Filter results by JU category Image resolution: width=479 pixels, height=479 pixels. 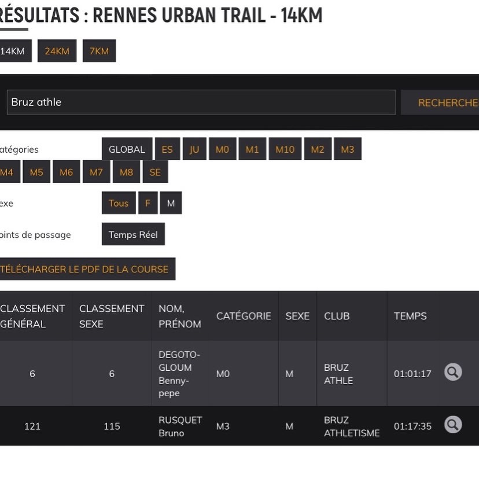194,149
